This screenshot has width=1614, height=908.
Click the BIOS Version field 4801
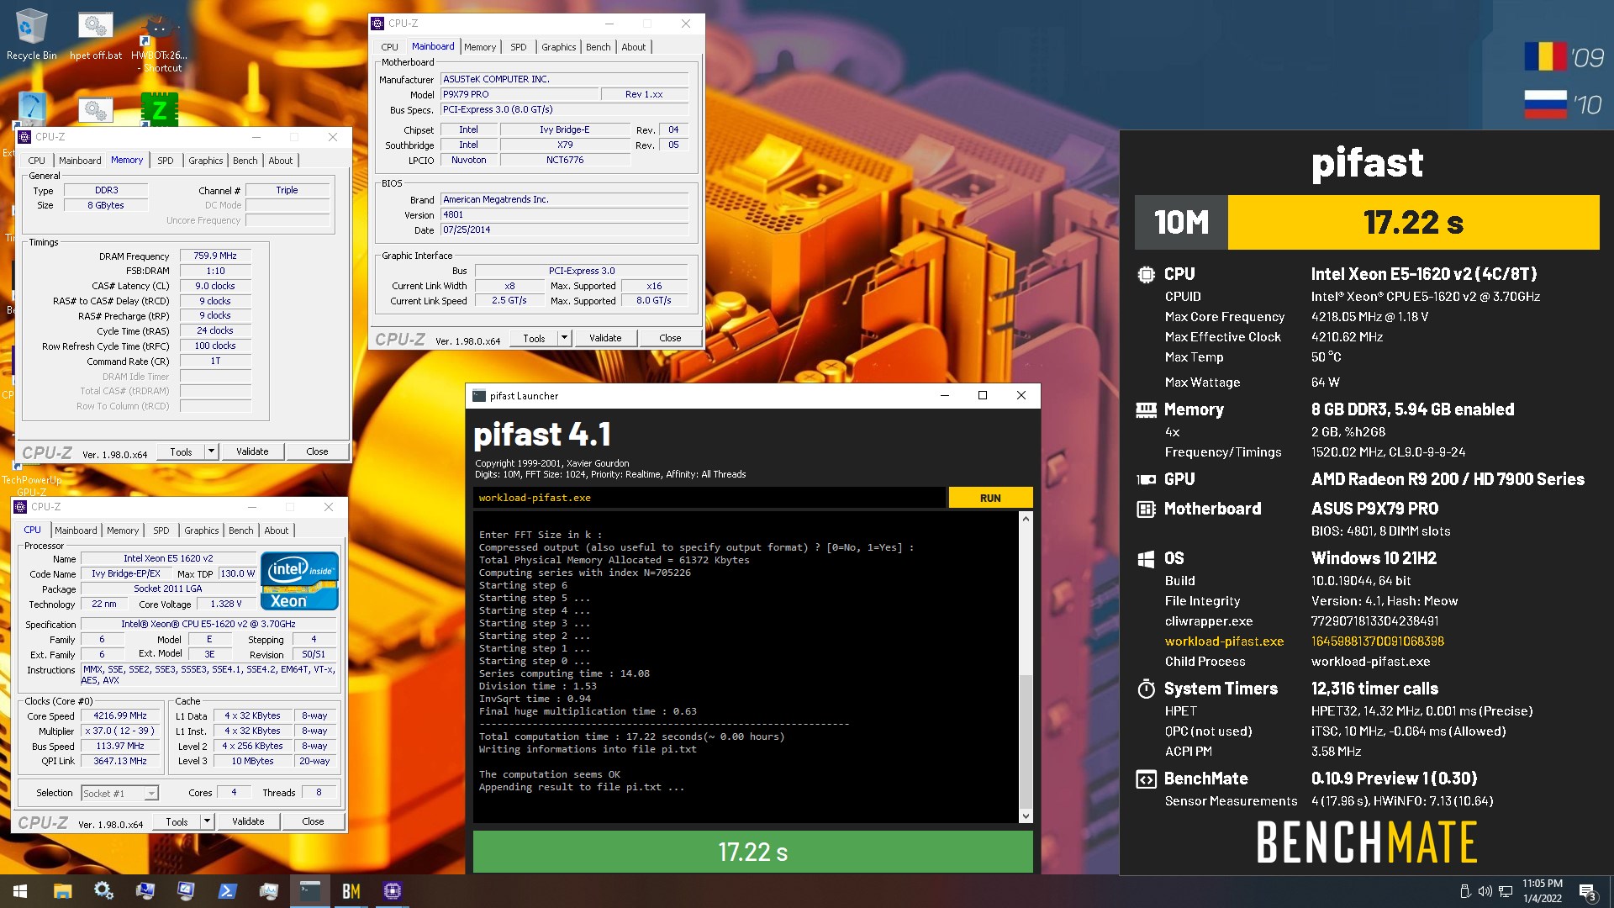(564, 214)
